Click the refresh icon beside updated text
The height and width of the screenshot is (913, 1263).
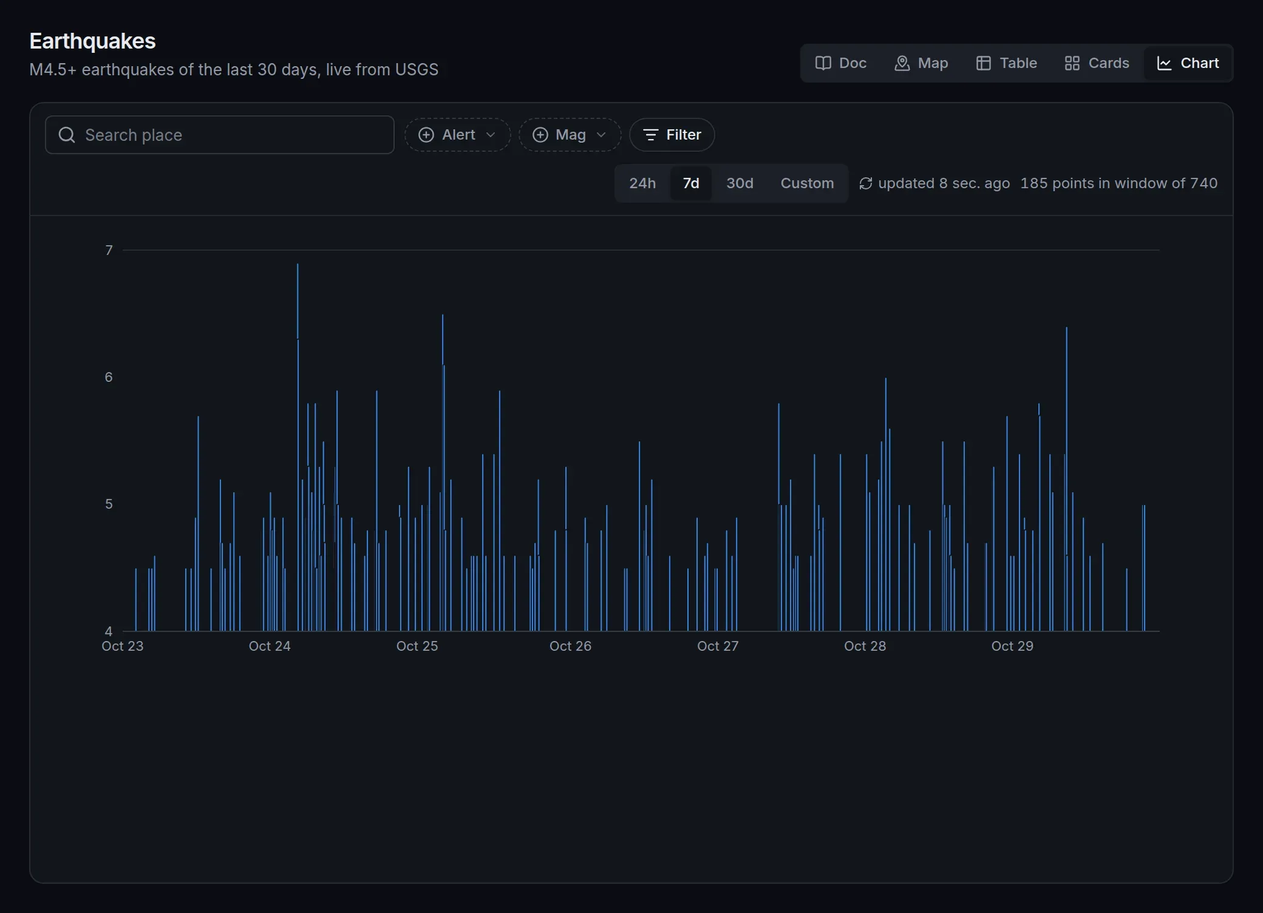click(866, 183)
